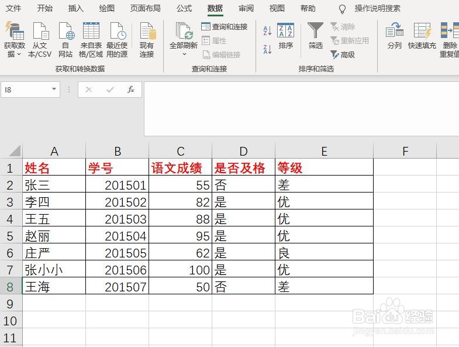
Task: Click Reapply filter (重新应用) button
Action: [x=350, y=40]
